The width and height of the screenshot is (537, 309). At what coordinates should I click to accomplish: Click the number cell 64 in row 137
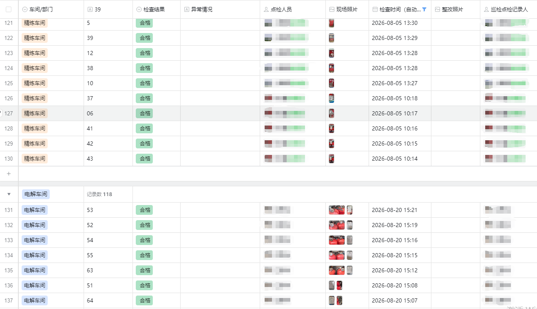click(90, 300)
